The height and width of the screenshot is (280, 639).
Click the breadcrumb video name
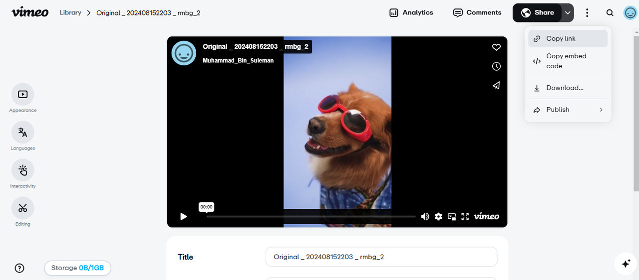148,12
